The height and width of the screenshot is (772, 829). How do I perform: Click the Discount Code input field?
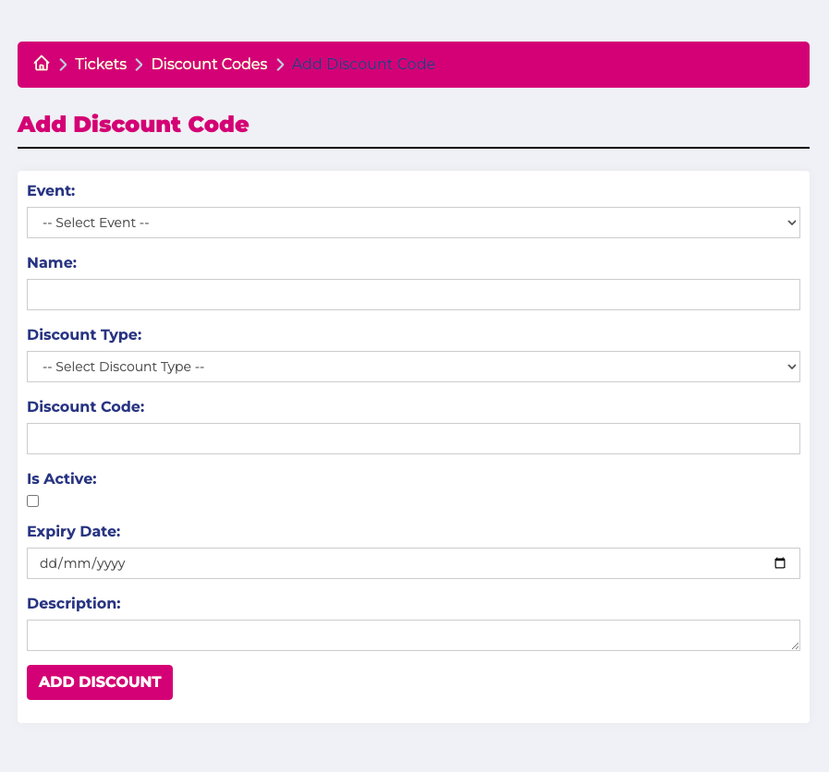coord(413,438)
